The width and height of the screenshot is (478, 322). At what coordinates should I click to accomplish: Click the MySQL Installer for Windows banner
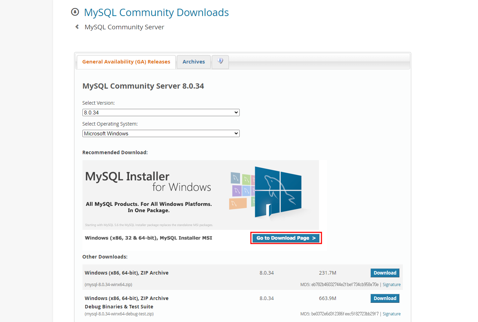coord(201,195)
